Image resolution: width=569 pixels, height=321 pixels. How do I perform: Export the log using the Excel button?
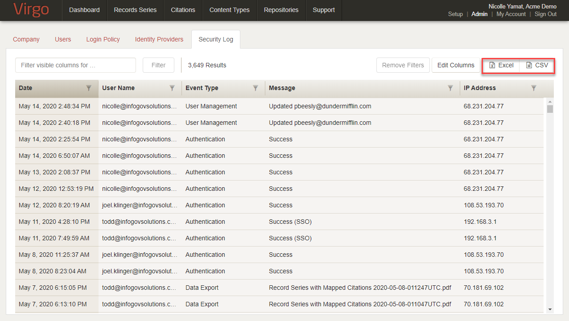coord(501,65)
